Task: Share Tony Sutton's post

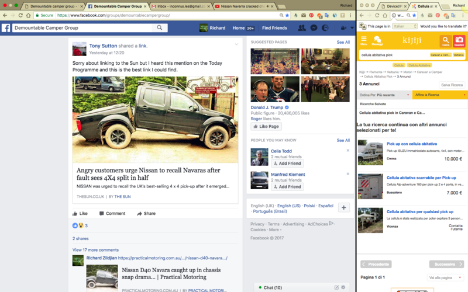Action: pos(146,213)
